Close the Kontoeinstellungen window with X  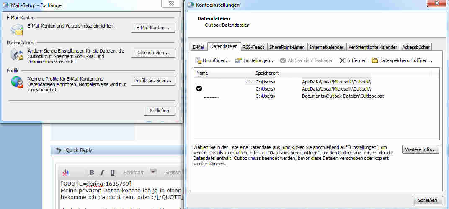pyautogui.click(x=437, y=3)
